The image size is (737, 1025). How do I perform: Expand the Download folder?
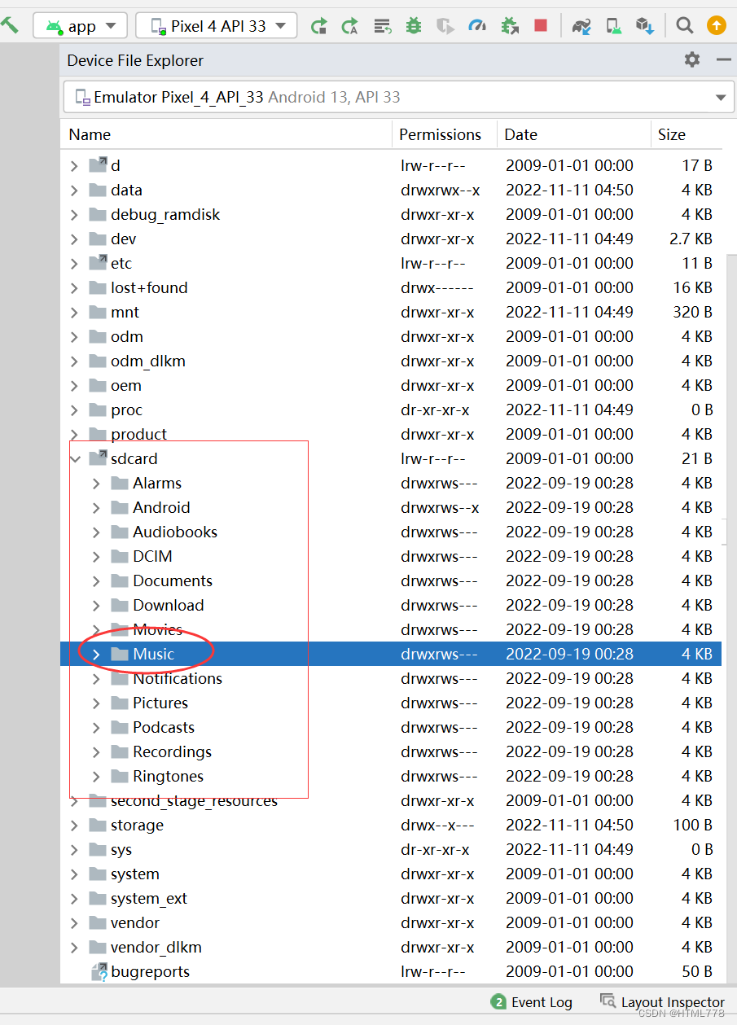(x=96, y=606)
